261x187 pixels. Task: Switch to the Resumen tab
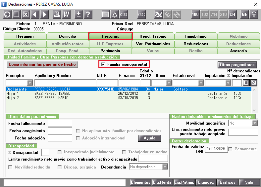click(25, 36)
